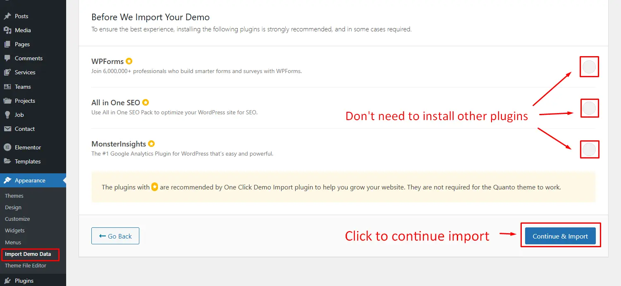Image resolution: width=621 pixels, height=286 pixels.
Task: Click the All in One SEO Pack description
Action: tap(174, 112)
